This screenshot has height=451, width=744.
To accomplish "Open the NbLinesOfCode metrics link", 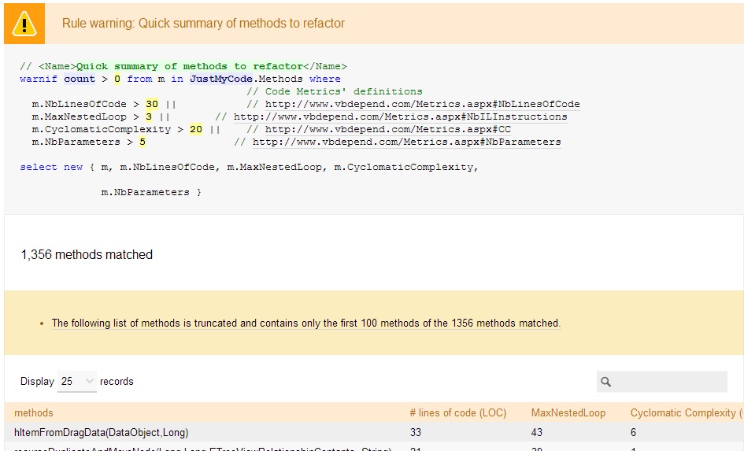I will [x=422, y=104].
